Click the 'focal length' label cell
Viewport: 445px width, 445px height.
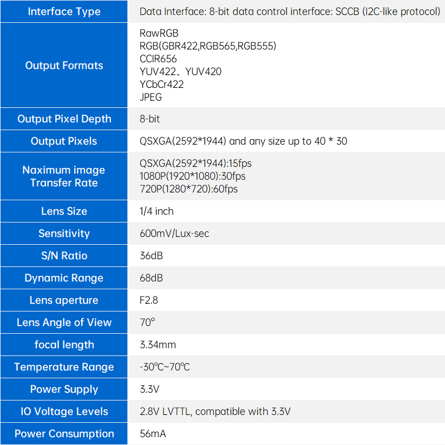[64, 345]
